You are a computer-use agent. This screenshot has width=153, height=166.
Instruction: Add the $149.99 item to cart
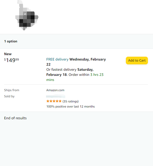click(137, 61)
